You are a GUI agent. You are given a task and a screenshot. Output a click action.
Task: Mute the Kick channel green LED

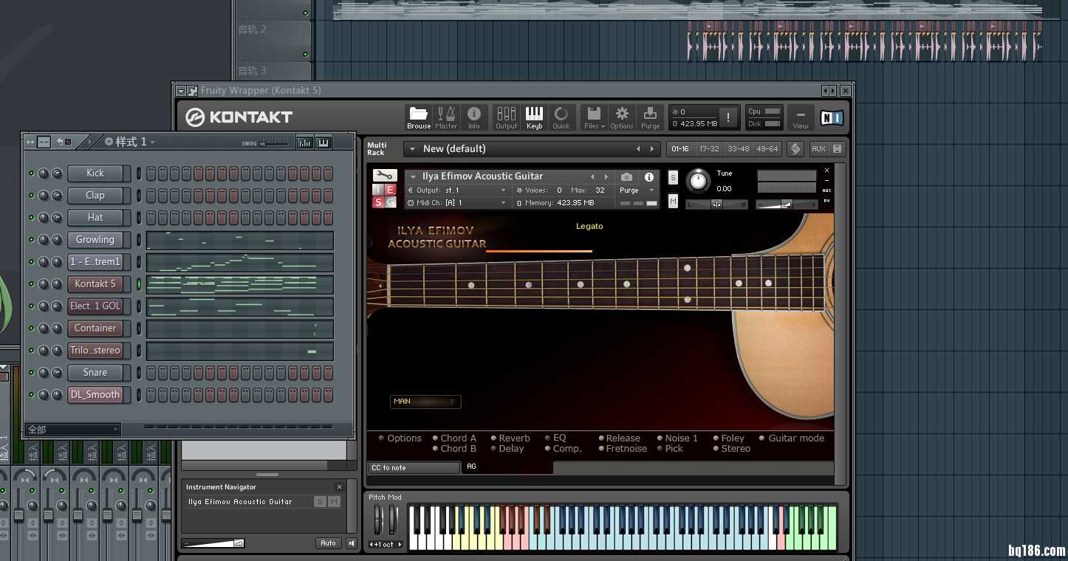(31, 173)
